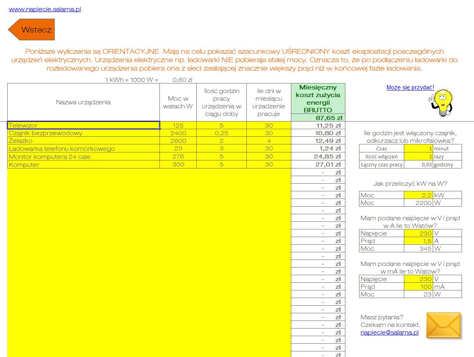The height and width of the screenshot is (357, 474).
Task: Select the Miesięczny koszt zużycia energii header
Action: tap(318, 99)
